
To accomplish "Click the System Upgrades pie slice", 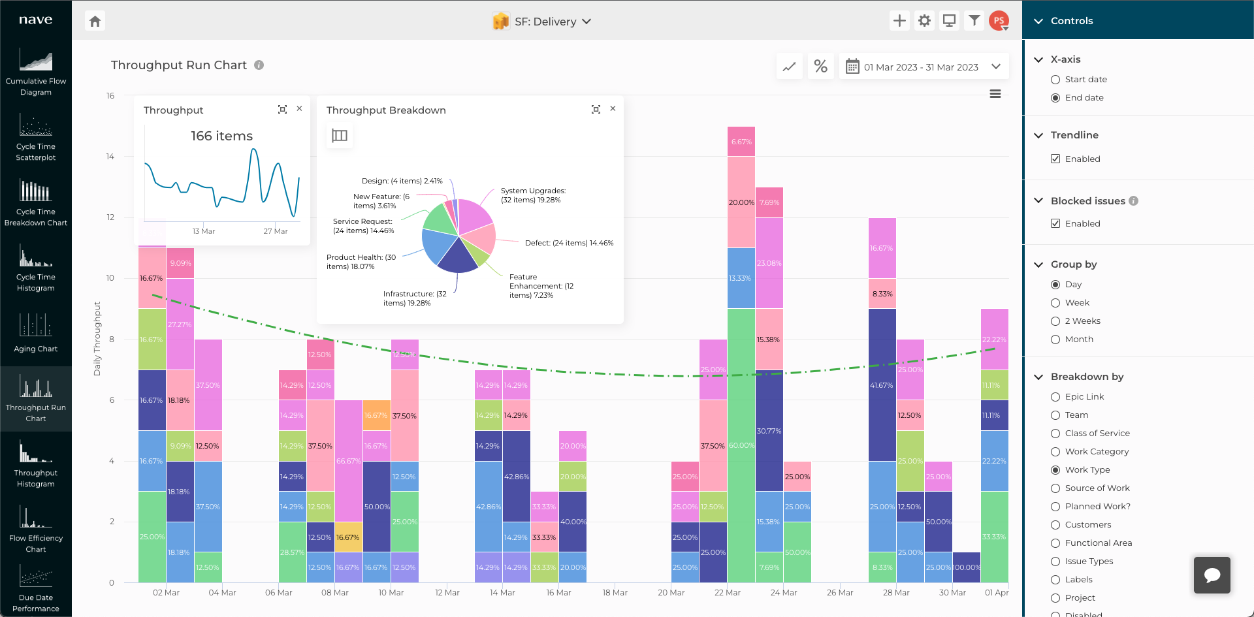I will point(474,214).
